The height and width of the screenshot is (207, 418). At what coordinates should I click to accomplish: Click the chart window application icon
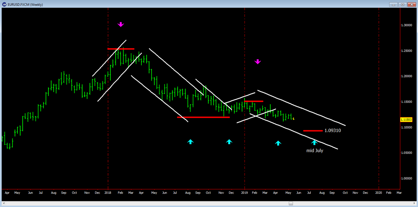(3, 4)
